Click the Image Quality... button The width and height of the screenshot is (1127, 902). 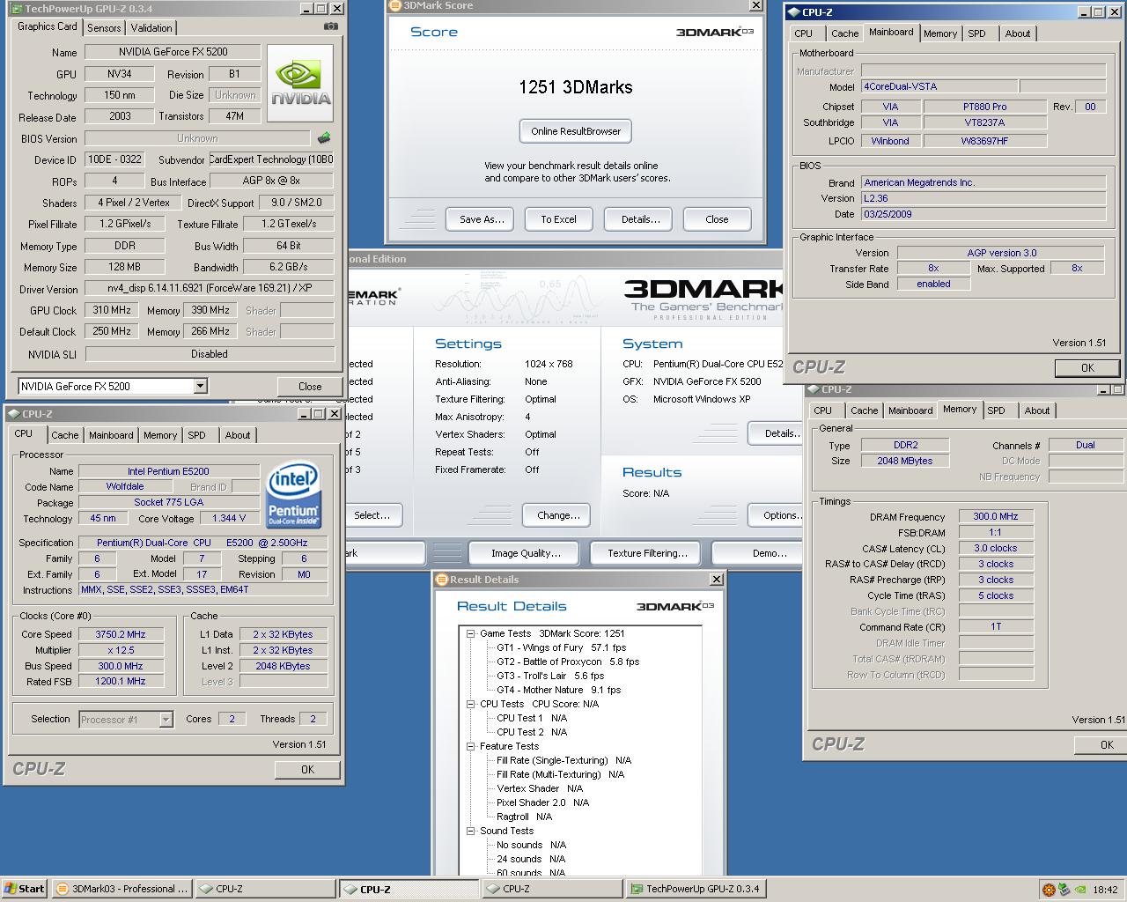click(x=526, y=553)
